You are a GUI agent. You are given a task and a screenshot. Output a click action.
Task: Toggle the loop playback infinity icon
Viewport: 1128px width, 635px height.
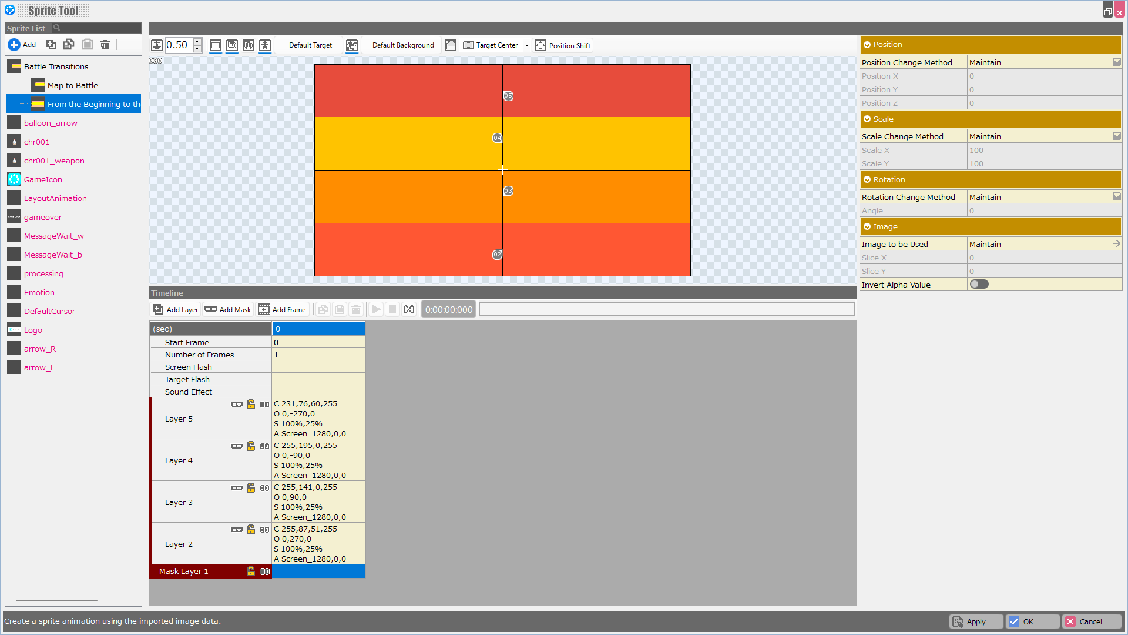pos(409,310)
